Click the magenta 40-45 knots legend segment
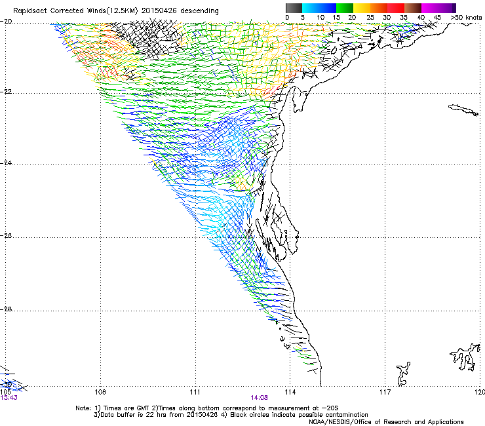Viewport: 485px width, 426px height. coord(430,8)
